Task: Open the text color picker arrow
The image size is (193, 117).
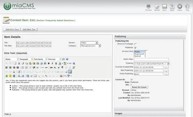Action: click(x=62, y=63)
